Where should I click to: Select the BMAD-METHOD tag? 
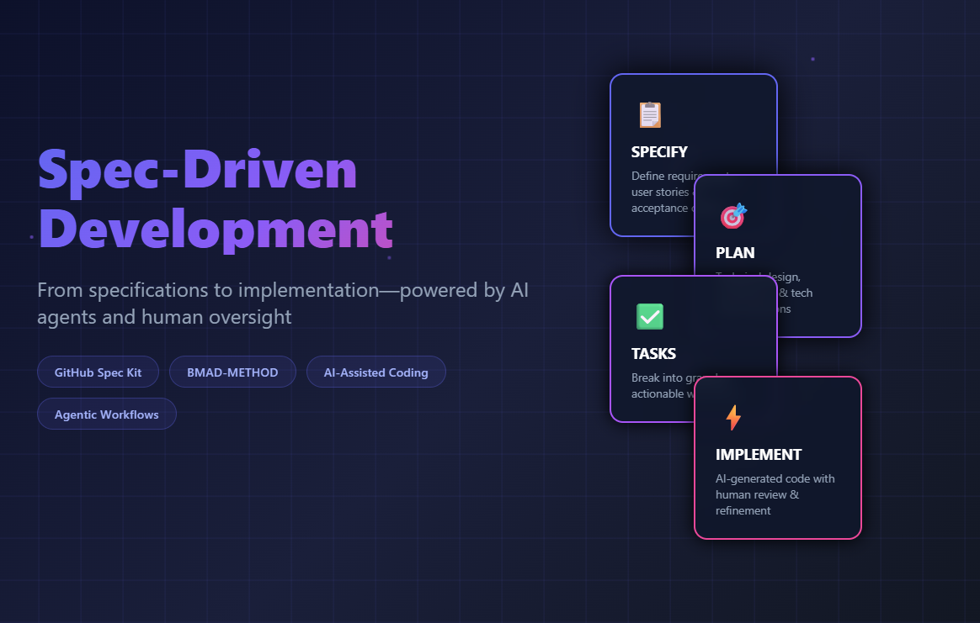(232, 372)
